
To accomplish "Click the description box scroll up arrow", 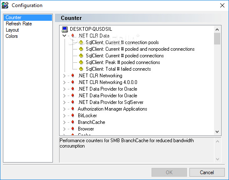I will [x=217, y=141].
